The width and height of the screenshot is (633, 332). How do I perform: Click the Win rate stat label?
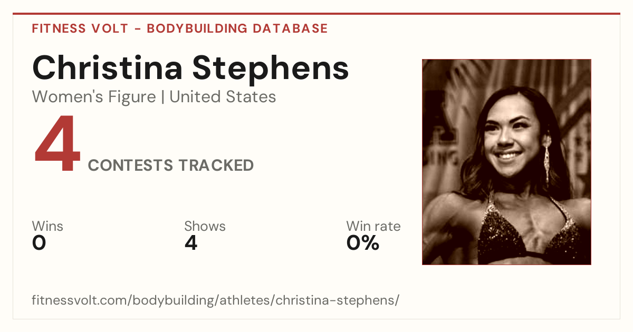[373, 226]
